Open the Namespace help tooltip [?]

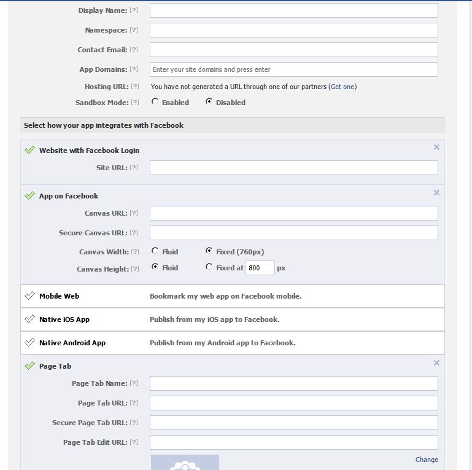pyautogui.click(x=134, y=30)
